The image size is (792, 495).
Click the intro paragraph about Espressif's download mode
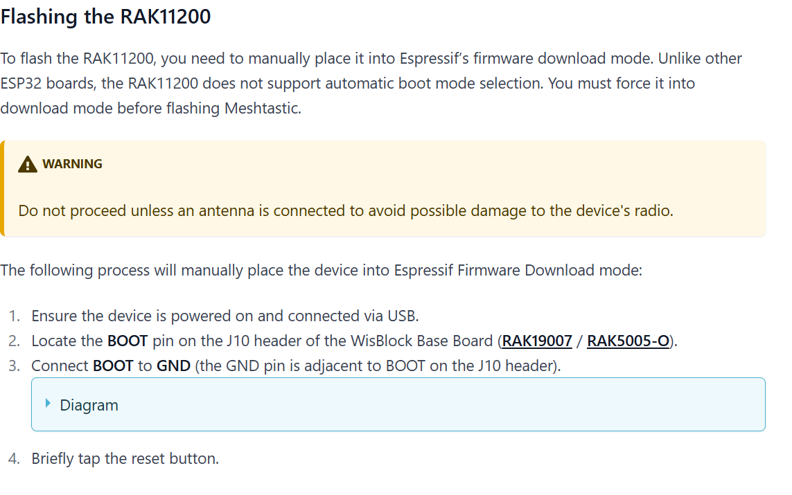click(x=371, y=58)
